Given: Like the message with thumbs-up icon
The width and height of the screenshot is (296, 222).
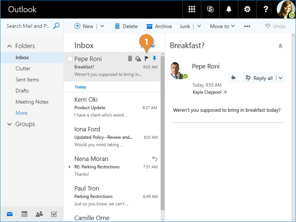Looking at the screenshot, I should click(233, 78).
